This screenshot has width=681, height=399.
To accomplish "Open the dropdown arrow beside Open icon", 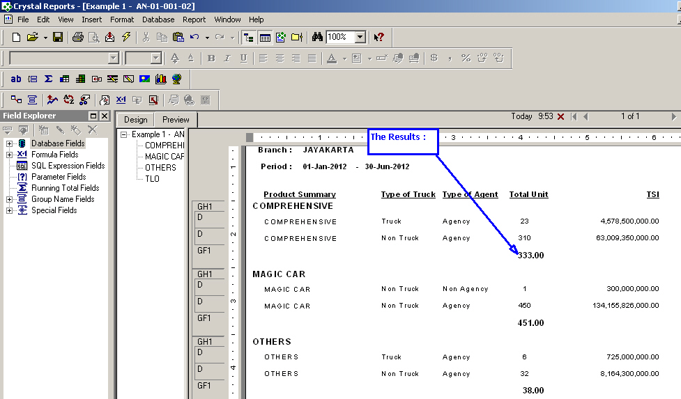I will coord(45,38).
